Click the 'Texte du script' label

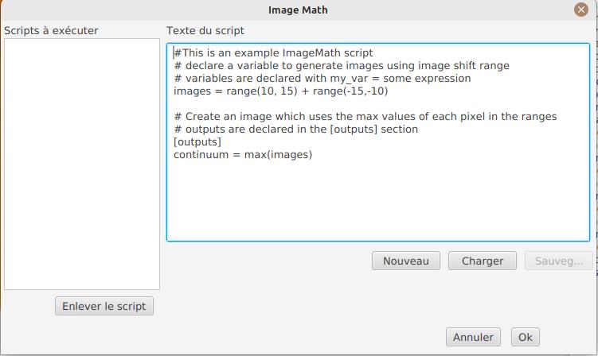point(205,30)
